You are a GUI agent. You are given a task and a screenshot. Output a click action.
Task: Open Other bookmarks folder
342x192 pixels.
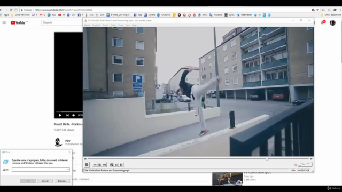tap(331, 15)
